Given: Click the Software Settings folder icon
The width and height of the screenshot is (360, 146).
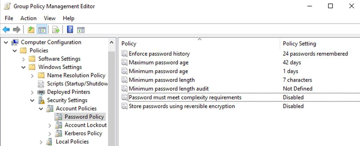Looking at the screenshot, I should [32, 59].
